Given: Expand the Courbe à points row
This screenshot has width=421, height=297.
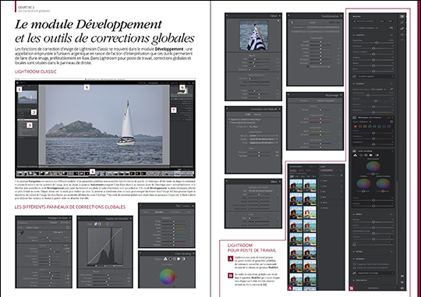Looking at the screenshot, I should pos(373,76).
